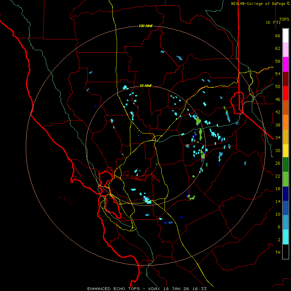
Task: Click the cyan 10 kft legend swatch
Action: (286, 237)
